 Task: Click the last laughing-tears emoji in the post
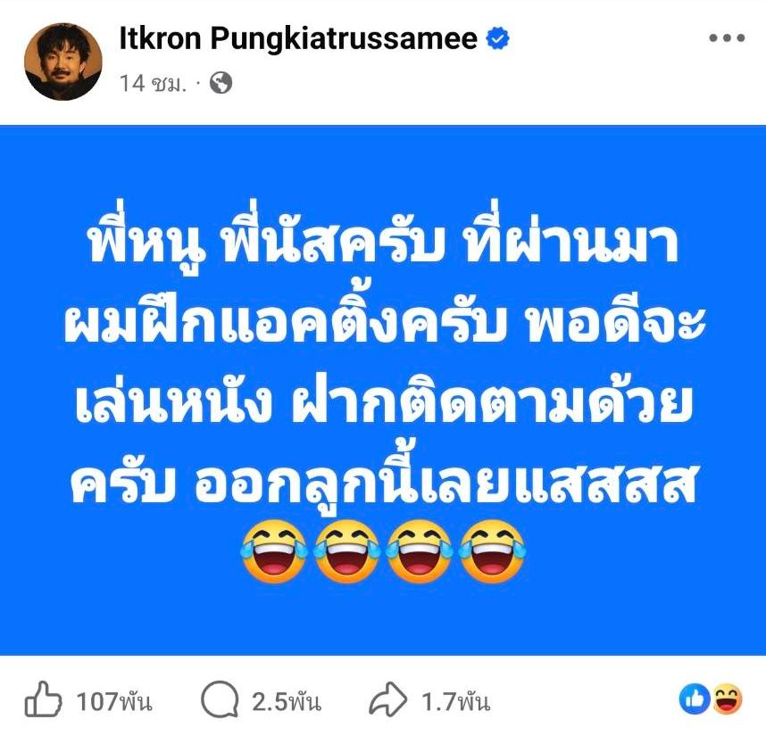point(493,550)
